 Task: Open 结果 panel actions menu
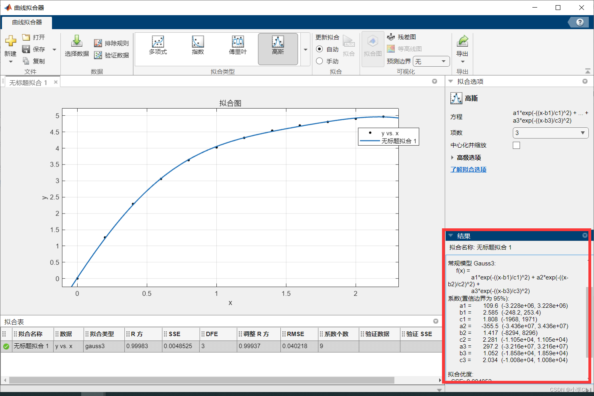coord(585,236)
